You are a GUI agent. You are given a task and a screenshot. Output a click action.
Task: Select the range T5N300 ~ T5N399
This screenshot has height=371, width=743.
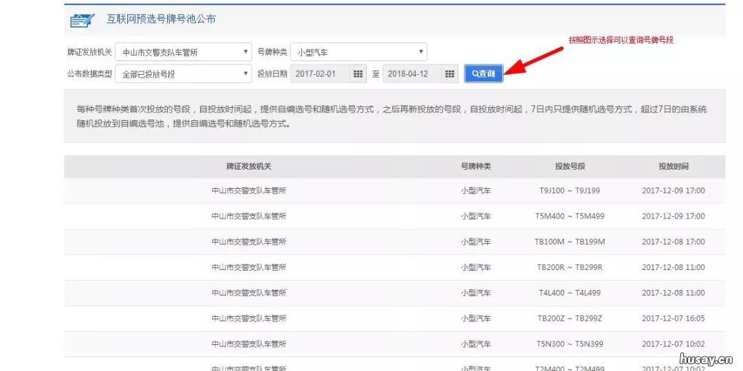coord(570,344)
